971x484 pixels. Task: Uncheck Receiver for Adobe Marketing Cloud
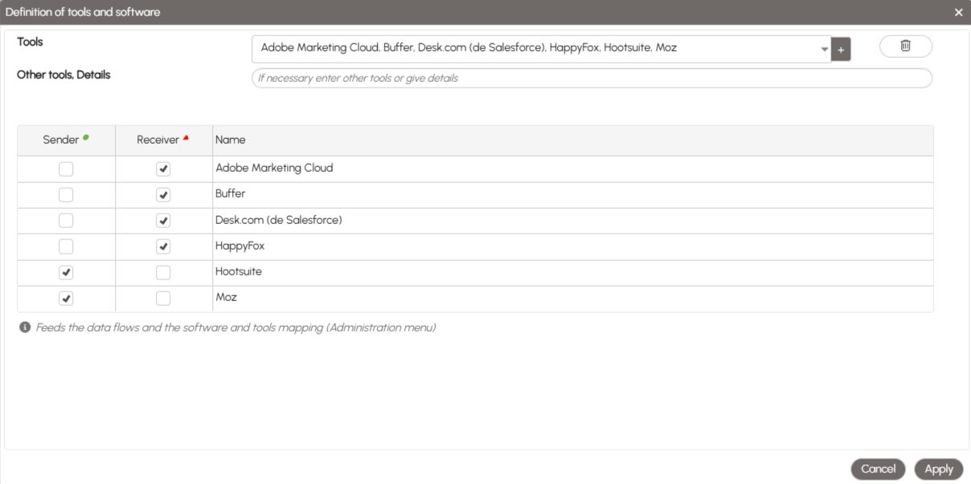click(163, 169)
